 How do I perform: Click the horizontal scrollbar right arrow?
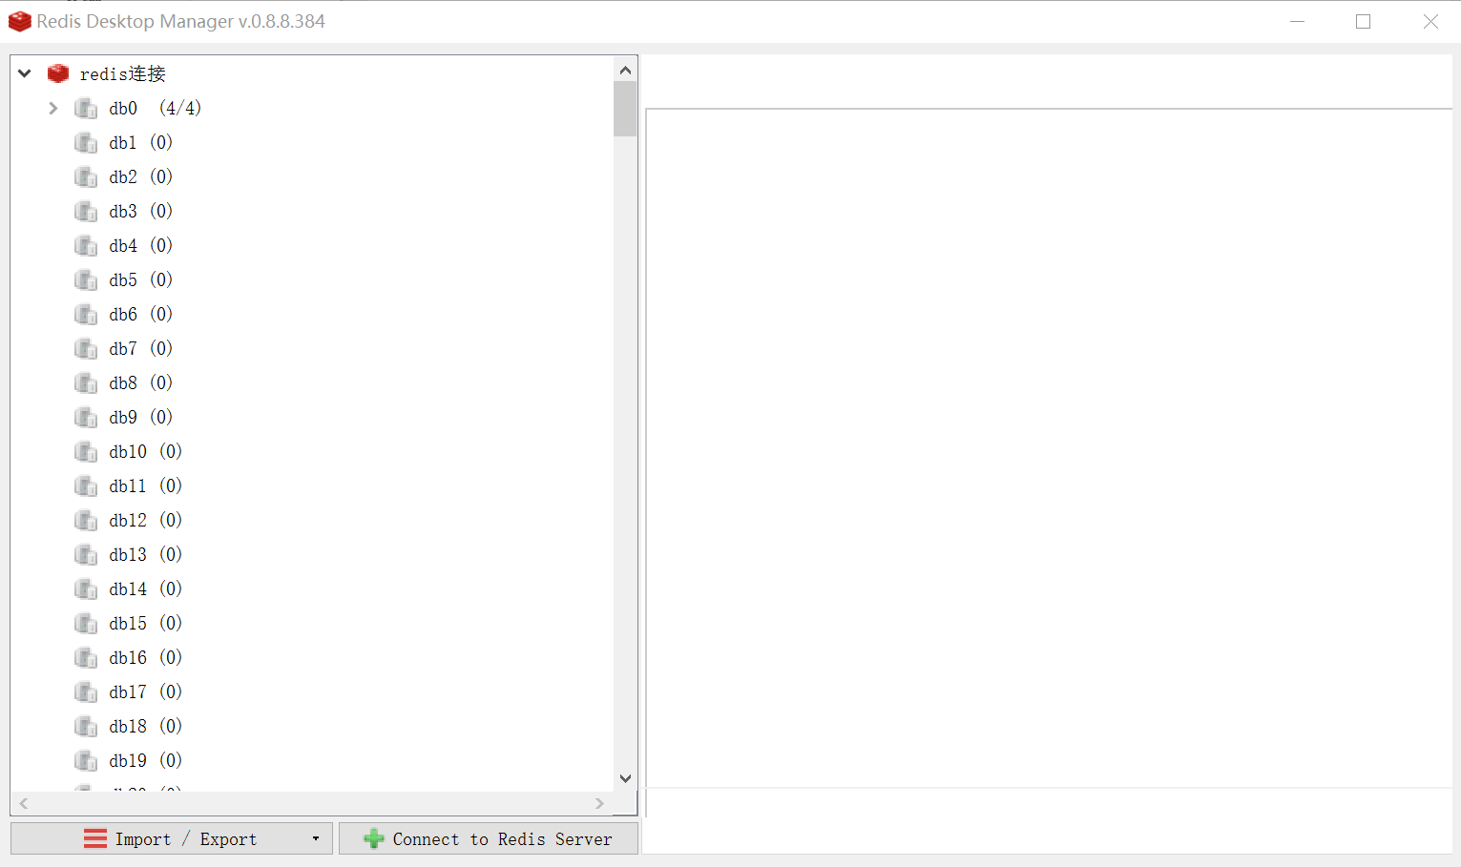[x=599, y=804]
